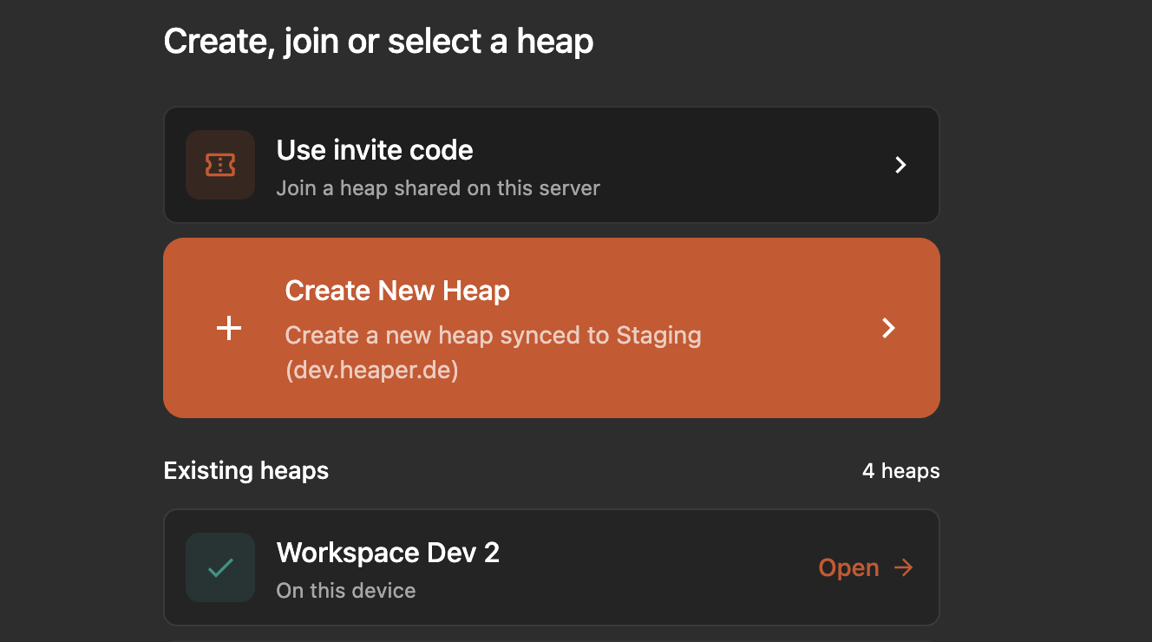Click the green checkmark icon for Workspace Dev 2
The height and width of the screenshot is (642, 1152).
[220, 567]
